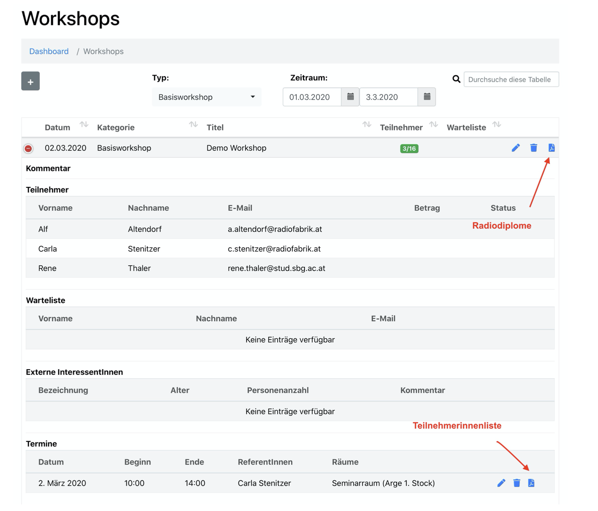Open calendar picker for start date

click(350, 97)
